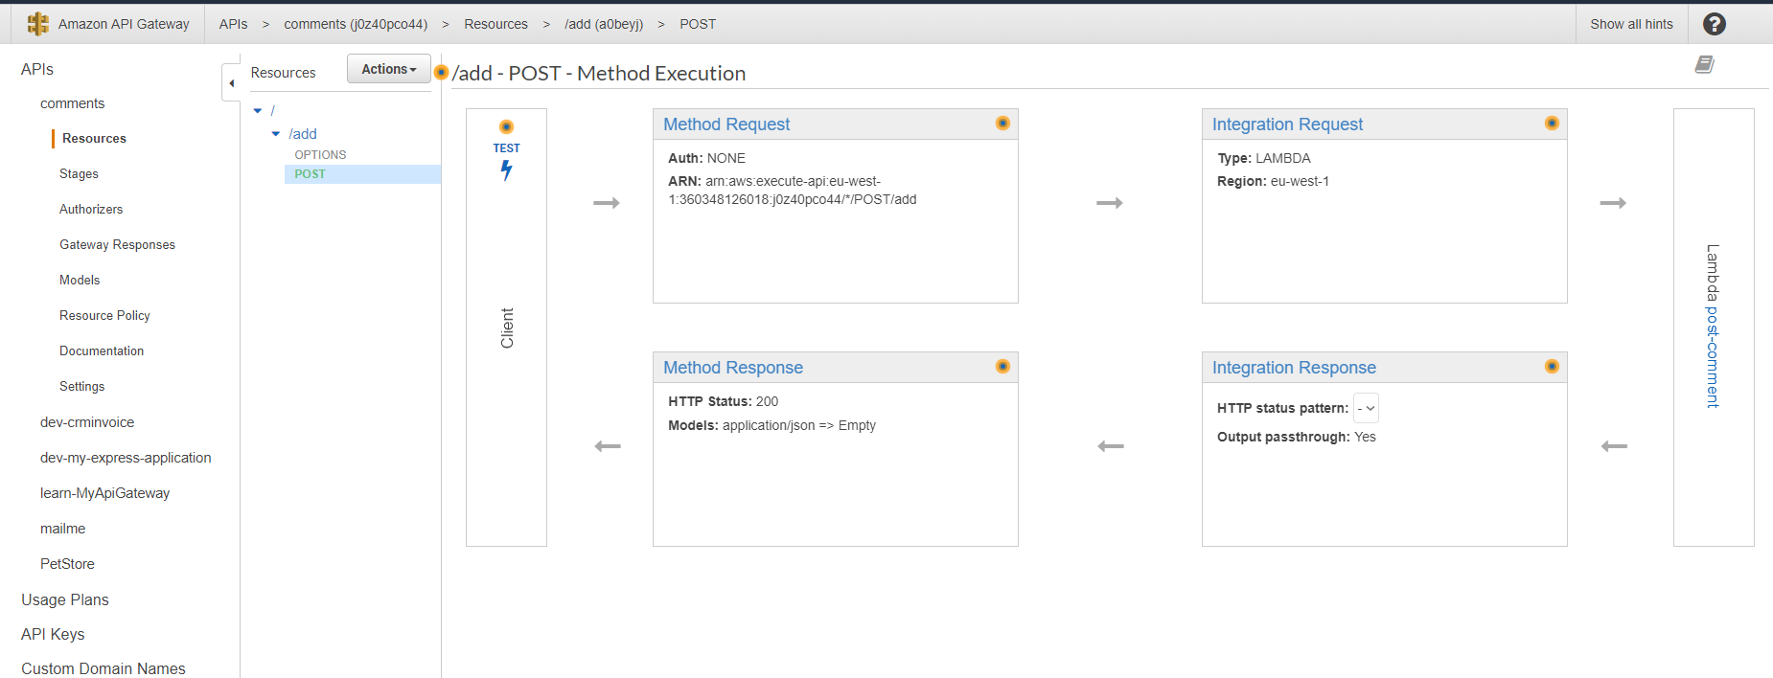Click the 'HTTP Status: 200' text
Viewport: 1773px width, 678px height.
pyautogui.click(x=723, y=401)
